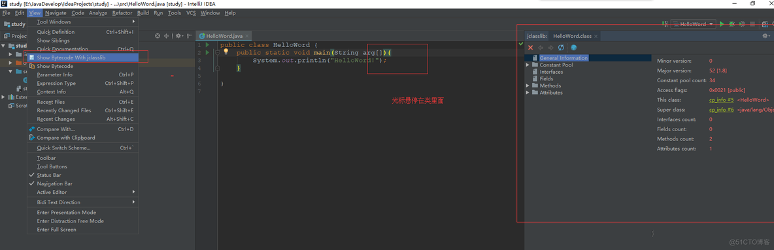Click inside println code line 3
Image resolution: width=774 pixels, height=250 pixels.
320,60
